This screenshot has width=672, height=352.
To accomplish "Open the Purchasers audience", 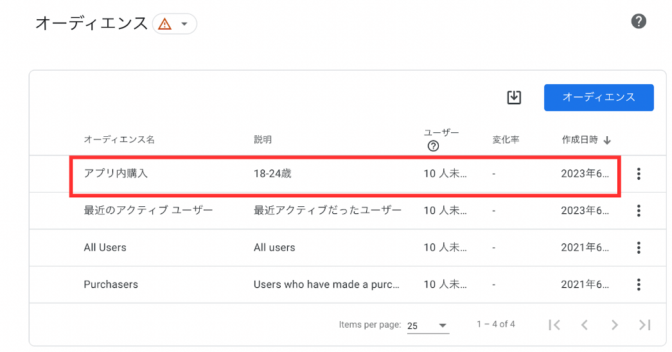I will 111,285.
